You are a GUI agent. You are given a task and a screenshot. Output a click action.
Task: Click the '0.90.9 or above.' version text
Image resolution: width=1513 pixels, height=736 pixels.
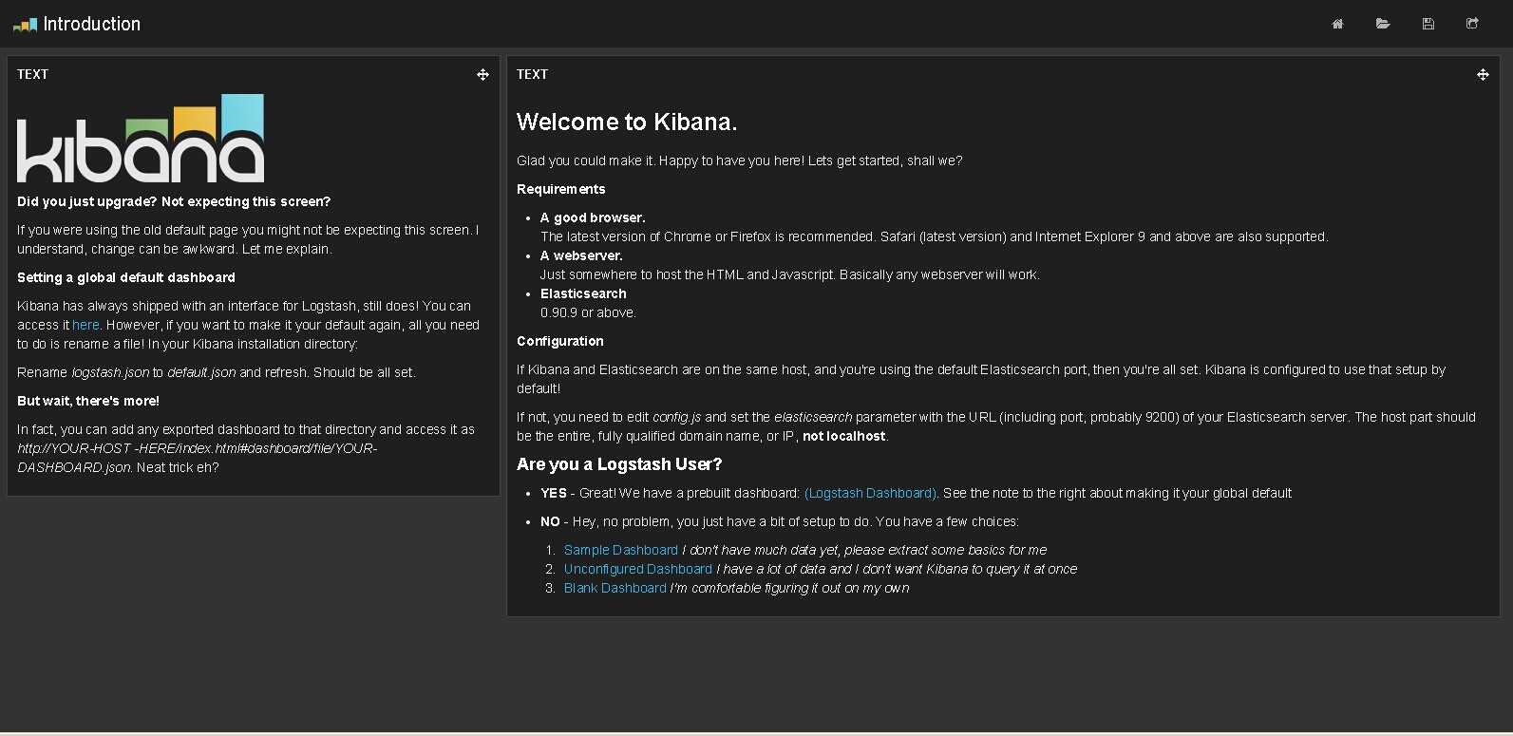coord(588,312)
